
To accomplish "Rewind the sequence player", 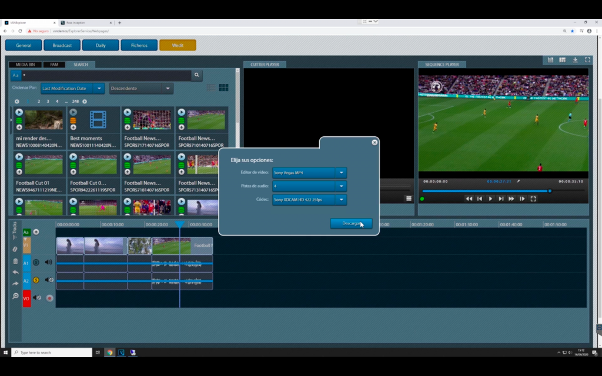I will [x=469, y=199].
